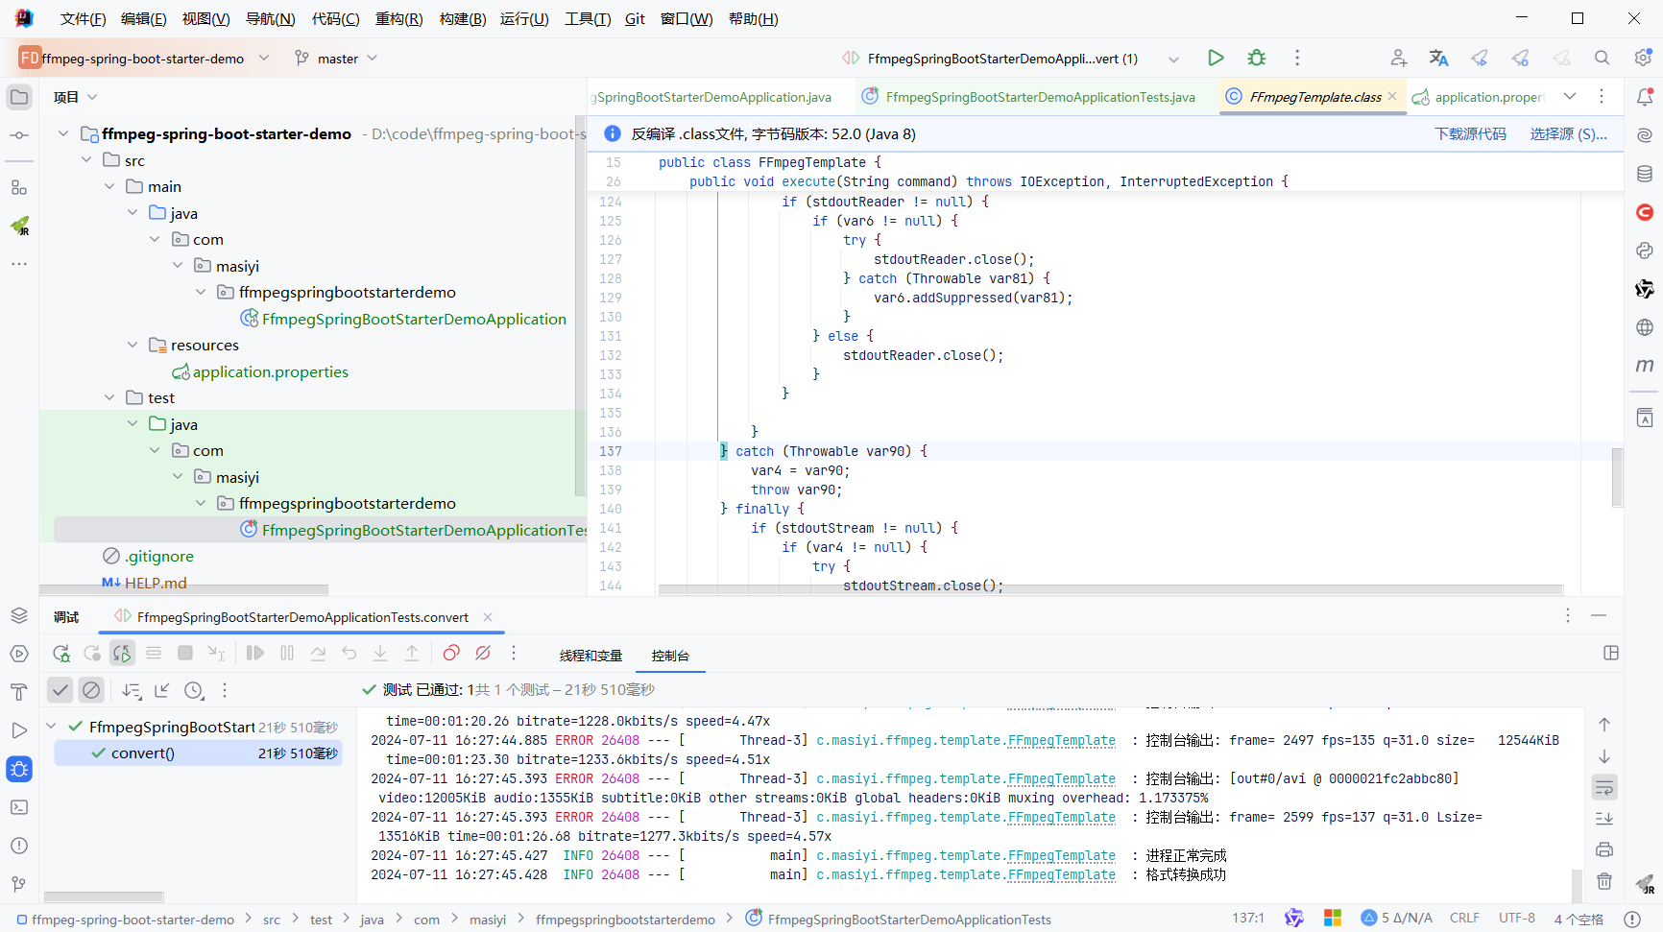Toggle show ignored tests filter
1663x932 pixels.
coord(91,690)
